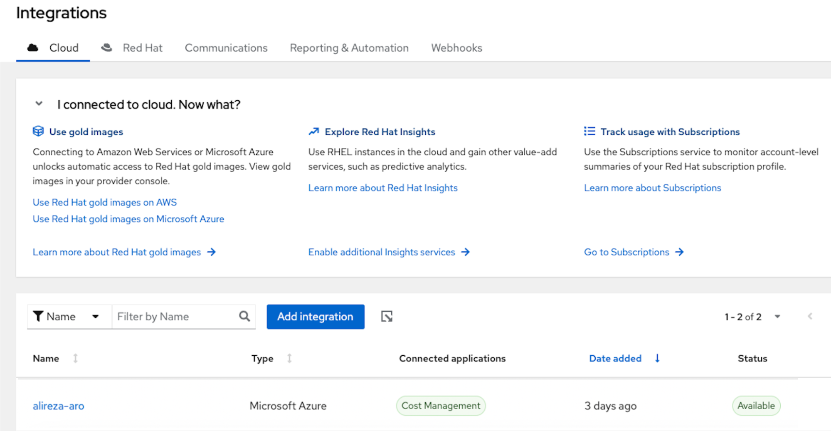Follow 'Learn more about Subscriptions' link
Image resolution: width=831 pixels, height=431 pixels.
coord(652,188)
